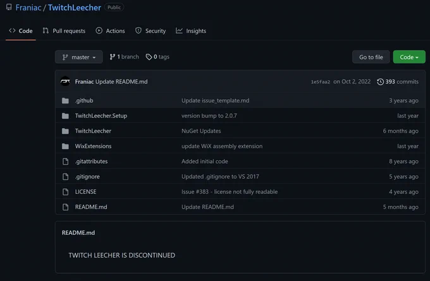430x281 pixels.
Task: Open commit 'Updated .gitignore to VS 2017'
Action: click(220, 177)
